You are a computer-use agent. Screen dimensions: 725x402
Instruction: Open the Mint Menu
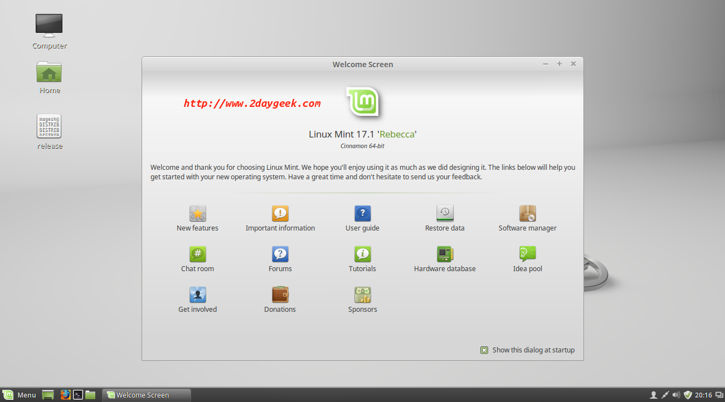coord(20,395)
